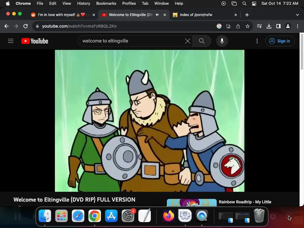Screen dimensions: 304x228
Task: Install the page as an app icon
Action: pos(229,26)
